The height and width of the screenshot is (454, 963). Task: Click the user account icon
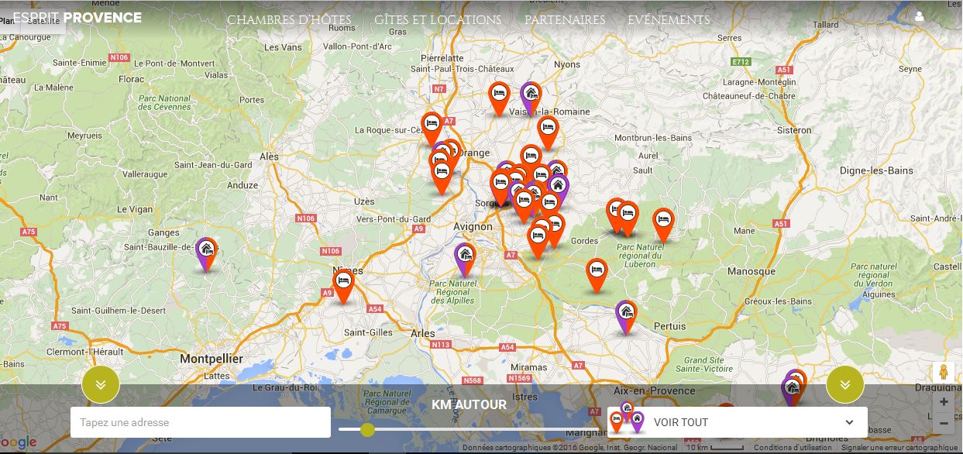(920, 16)
